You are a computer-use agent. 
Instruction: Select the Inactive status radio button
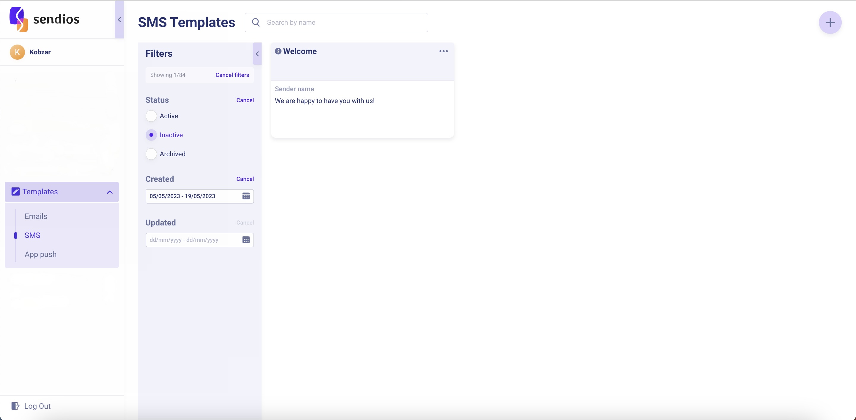151,135
